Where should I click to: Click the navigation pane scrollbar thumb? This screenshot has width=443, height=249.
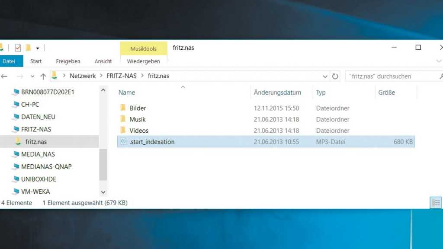103,164
